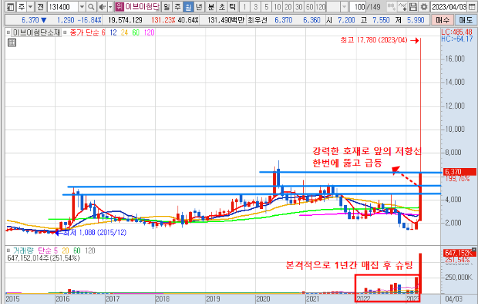Image resolution: width=478 pixels, height=304 pixels.
Task: Select interval 20 button
Action: pos(287,7)
